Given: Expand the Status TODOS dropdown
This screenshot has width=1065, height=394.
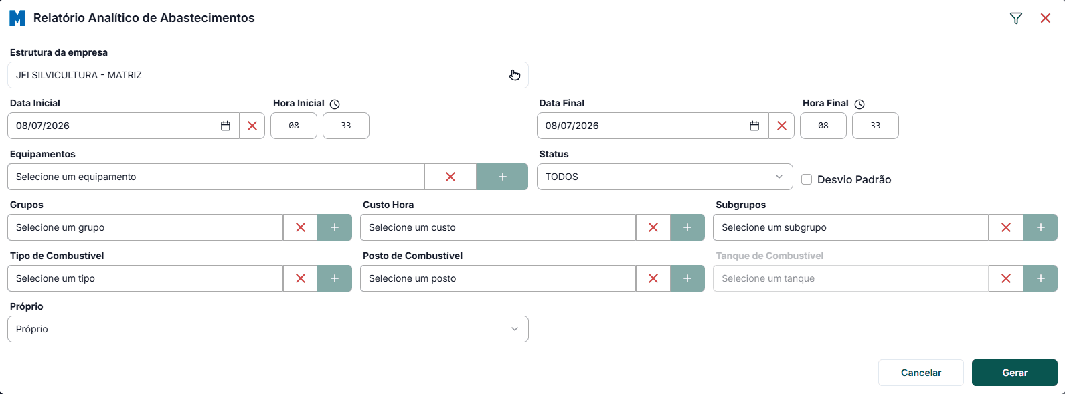Looking at the screenshot, I should (665, 177).
